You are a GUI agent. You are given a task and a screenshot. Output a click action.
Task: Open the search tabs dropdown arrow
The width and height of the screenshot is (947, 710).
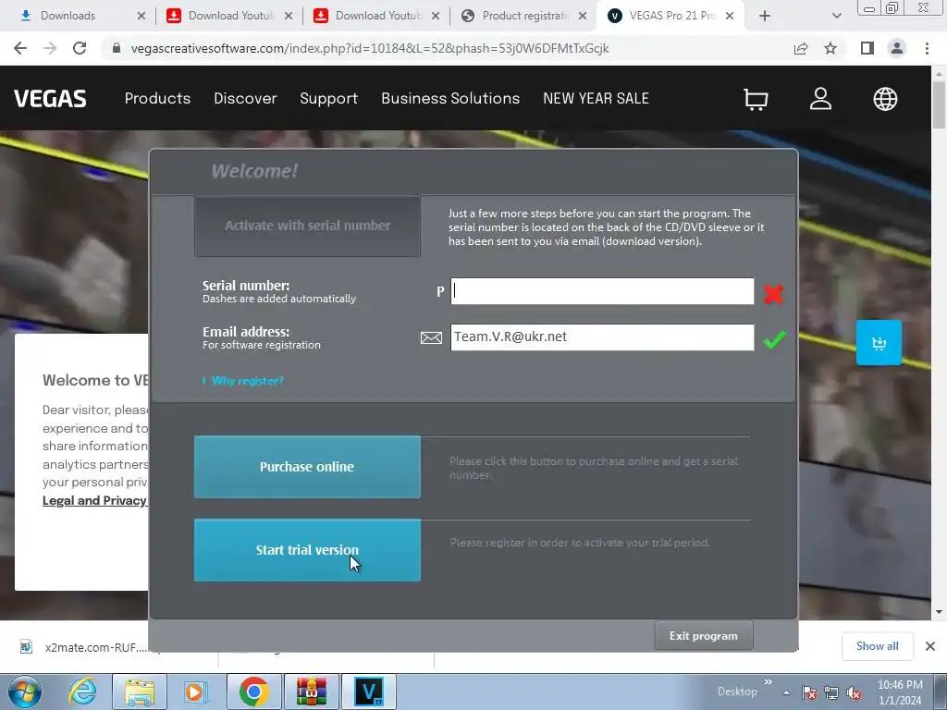836,16
